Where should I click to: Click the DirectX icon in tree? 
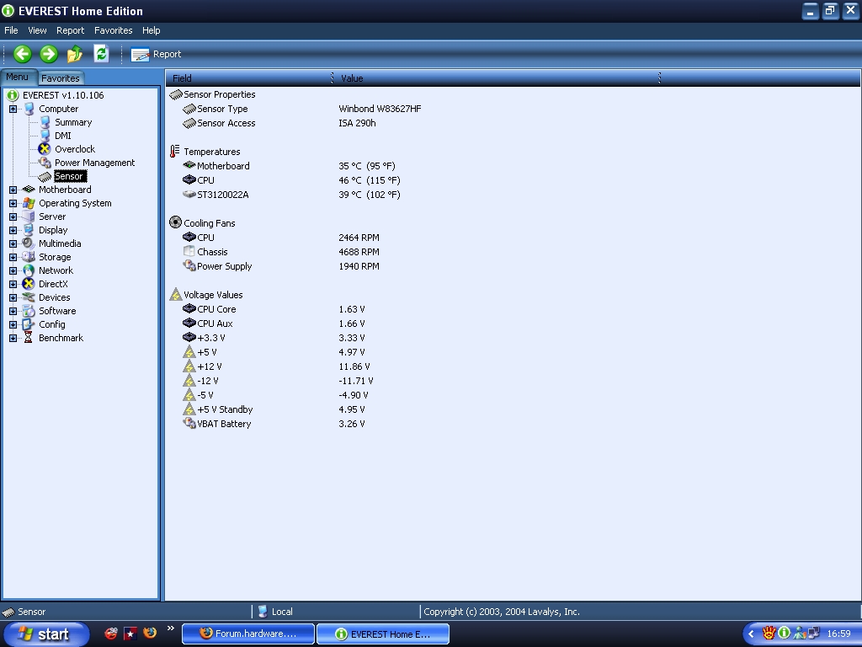pyautogui.click(x=29, y=284)
